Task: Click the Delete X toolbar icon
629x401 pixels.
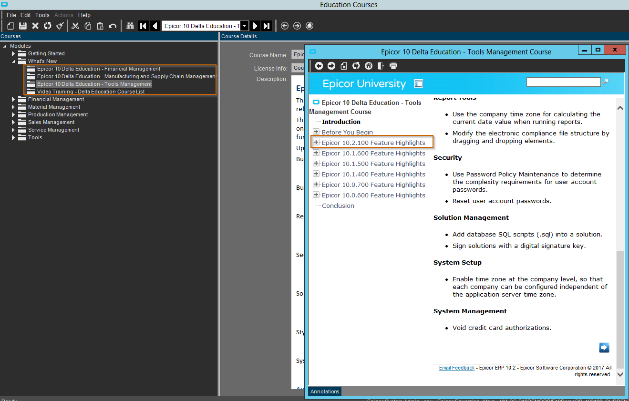Action: pyautogui.click(x=35, y=26)
